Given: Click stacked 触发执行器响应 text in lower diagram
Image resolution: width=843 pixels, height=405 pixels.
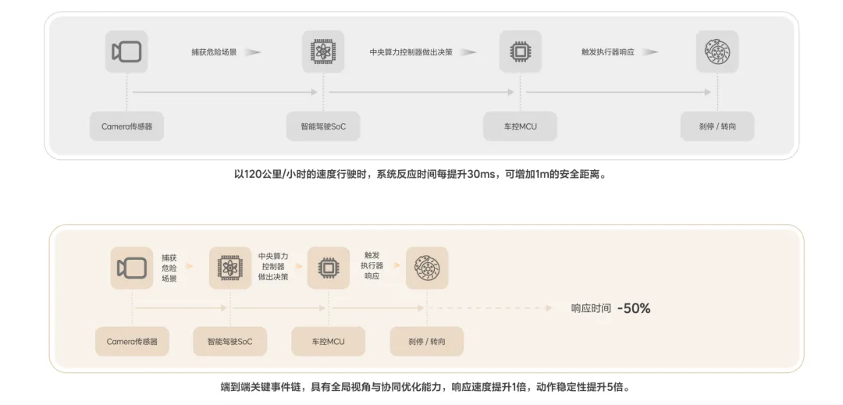Looking at the screenshot, I should pos(372,265).
